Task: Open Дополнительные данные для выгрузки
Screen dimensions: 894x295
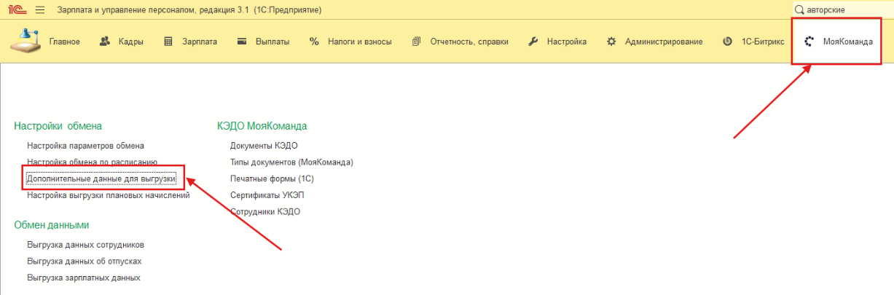Action: pyautogui.click(x=101, y=178)
